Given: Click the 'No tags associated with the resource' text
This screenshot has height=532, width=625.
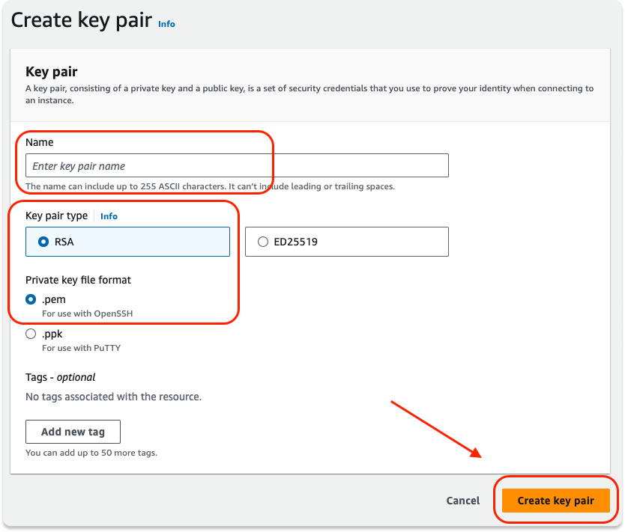Looking at the screenshot, I should point(113,397).
